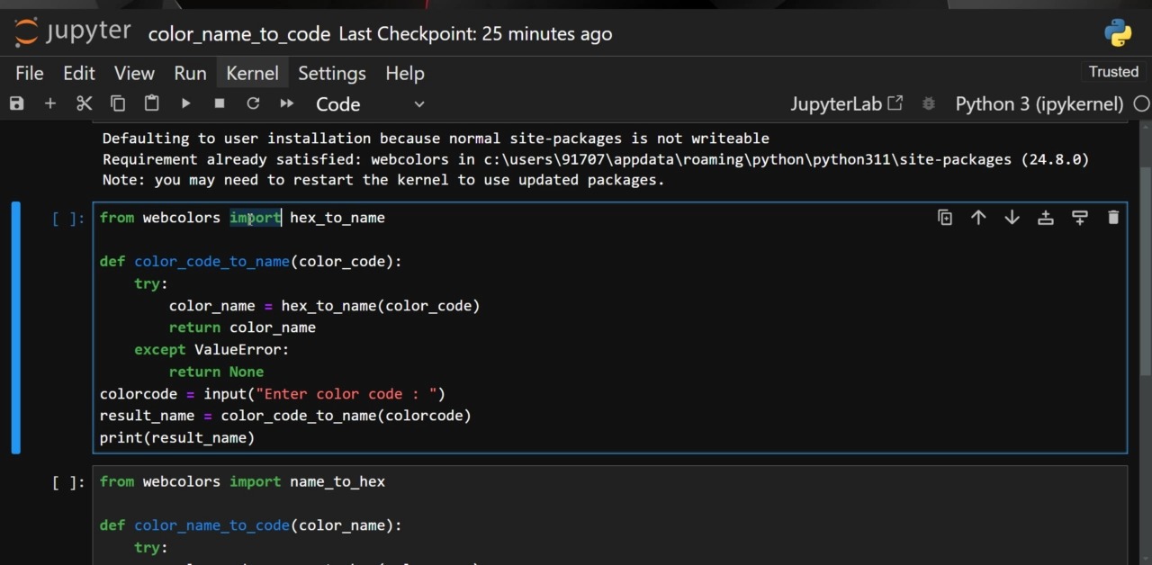Cut selected cell with the scissors icon
The height and width of the screenshot is (565, 1152).
click(x=84, y=103)
